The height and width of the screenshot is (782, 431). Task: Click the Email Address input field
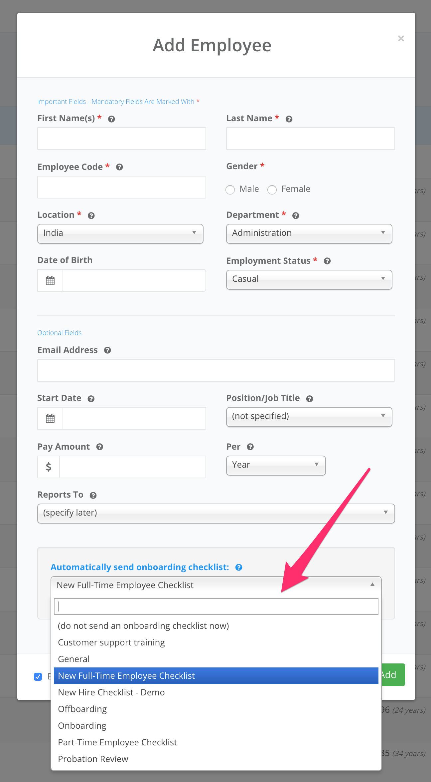coord(216,370)
